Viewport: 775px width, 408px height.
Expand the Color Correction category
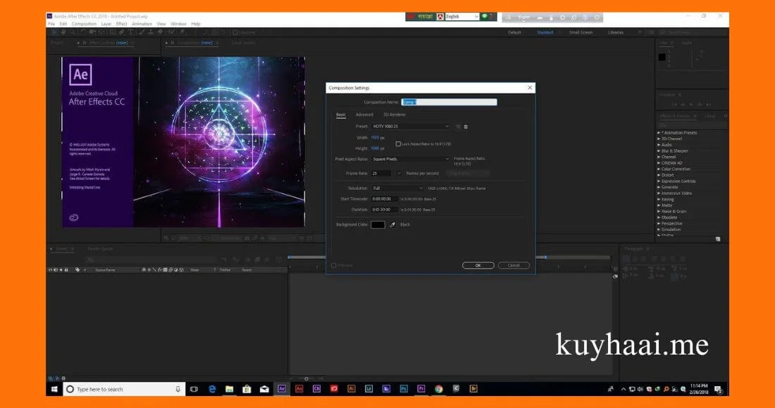659,169
